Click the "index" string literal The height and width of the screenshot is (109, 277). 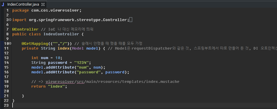56,86
